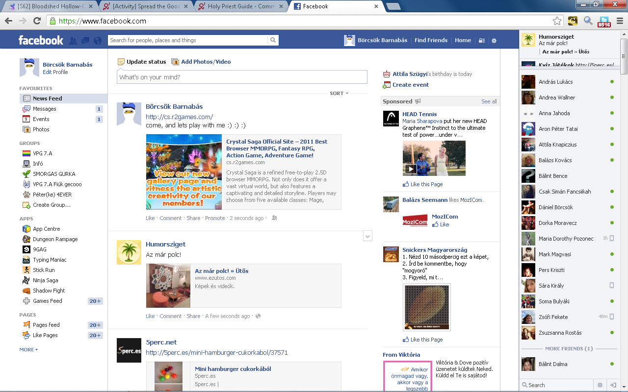Hide the chat sidebar using the arrow icon
This screenshot has height=392, width=628.
(613, 385)
